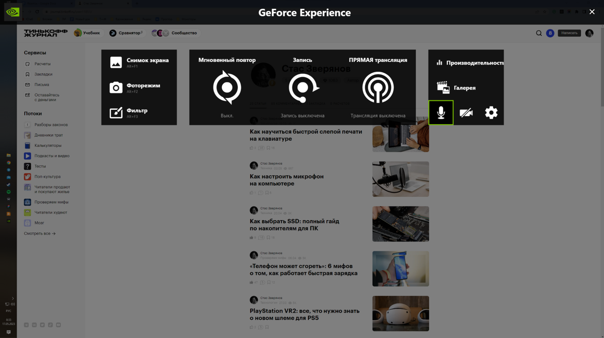Open Производительность performance panel
This screenshot has height=338, width=604.
470,63
